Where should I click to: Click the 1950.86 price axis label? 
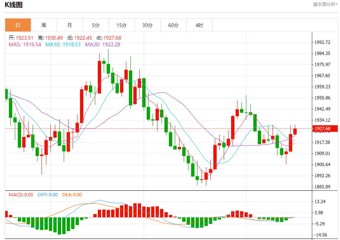(x=323, y=98)
